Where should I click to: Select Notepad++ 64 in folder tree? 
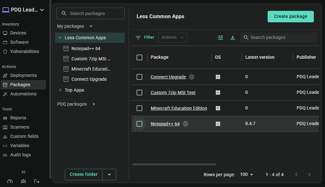coord(86,49)
